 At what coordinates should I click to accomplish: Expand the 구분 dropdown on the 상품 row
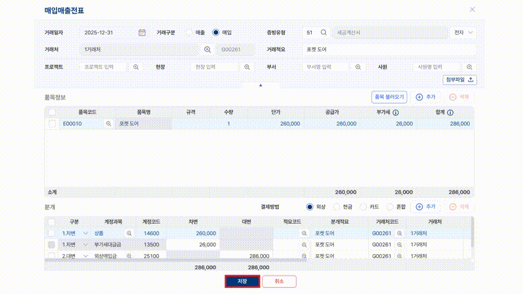(x=85, y=233)
